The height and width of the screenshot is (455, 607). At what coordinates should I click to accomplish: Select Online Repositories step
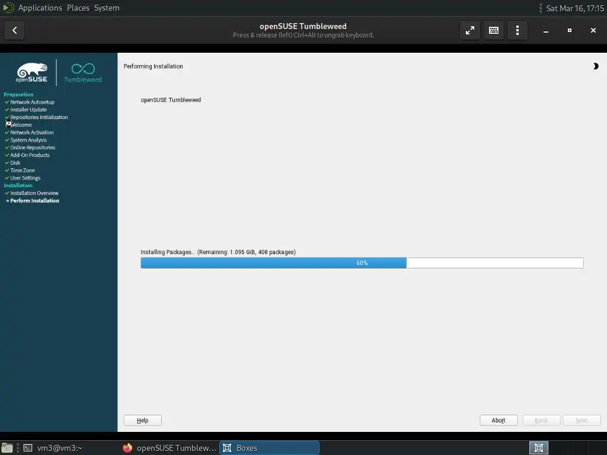tap(33, 148)
